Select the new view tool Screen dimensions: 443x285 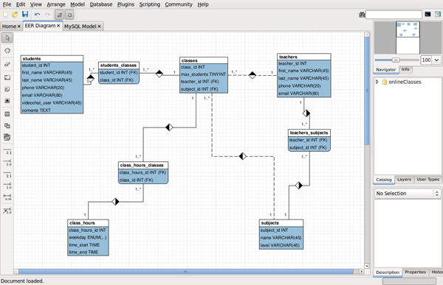(7, 126)
